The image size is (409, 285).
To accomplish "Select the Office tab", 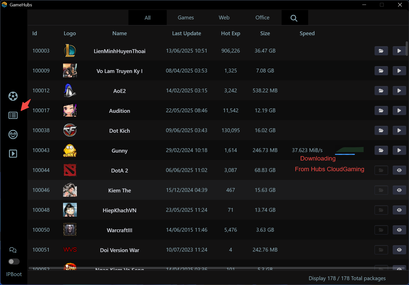I will (262, 18).
